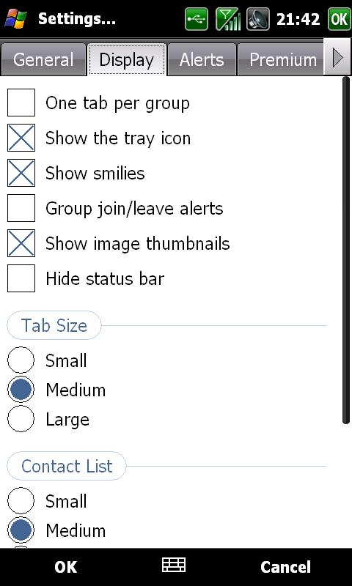This screenshot has width=352, height=586.
Task: Show more tabs with right arrow
Action: [337, 58]
